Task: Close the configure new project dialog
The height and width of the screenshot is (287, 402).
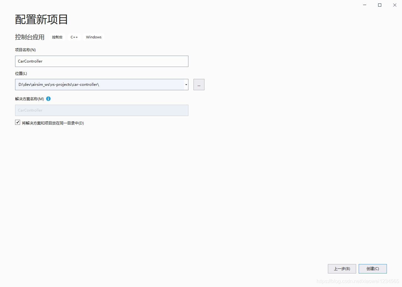Action: tap(395, 5)
